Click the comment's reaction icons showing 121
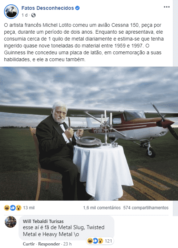This screenshot has width=178, height=248. click(100, 241)
